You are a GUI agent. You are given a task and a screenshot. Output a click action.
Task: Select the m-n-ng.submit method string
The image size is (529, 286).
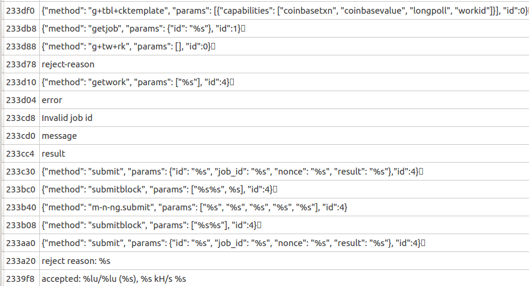pos(195,208)
